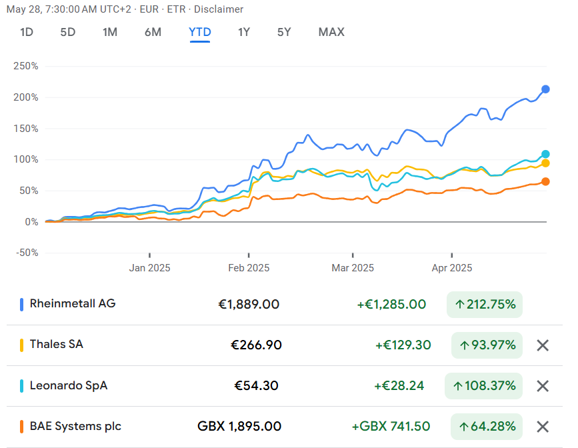Click the Feb 2025 axis label
The height and width of the screenshot is (448, 578).
click(x=249, y=268)
